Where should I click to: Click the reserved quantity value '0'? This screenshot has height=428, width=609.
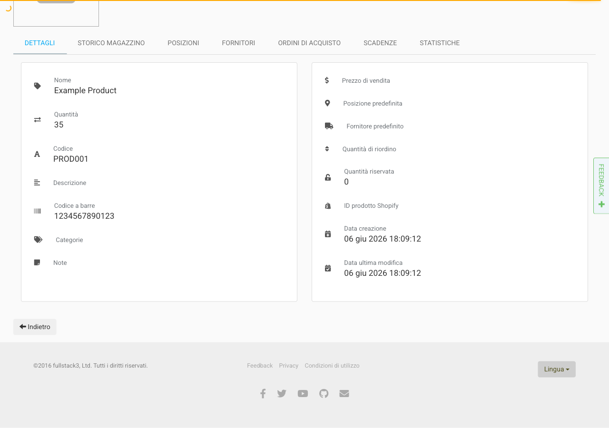[x=346, y=182]
